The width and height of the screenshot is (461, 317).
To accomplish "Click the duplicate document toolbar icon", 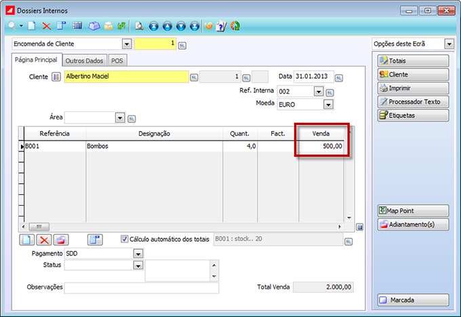I will tap(61, 26).
